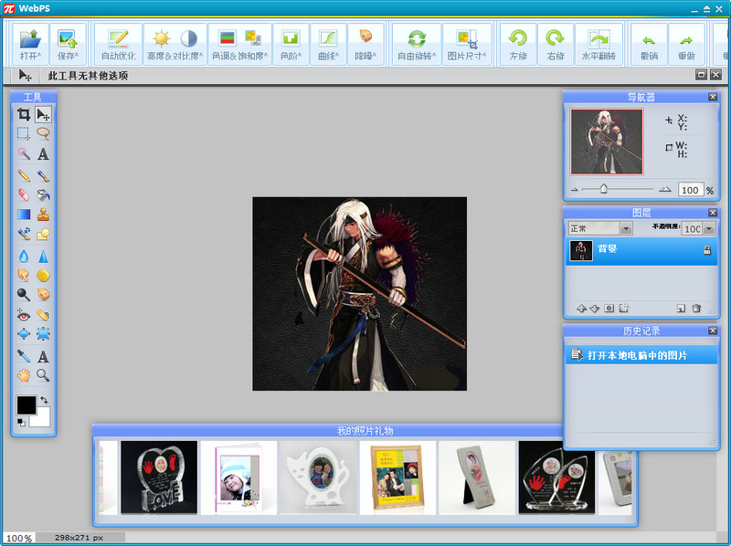Pick the pink Eraser tool

click(24, 194)
